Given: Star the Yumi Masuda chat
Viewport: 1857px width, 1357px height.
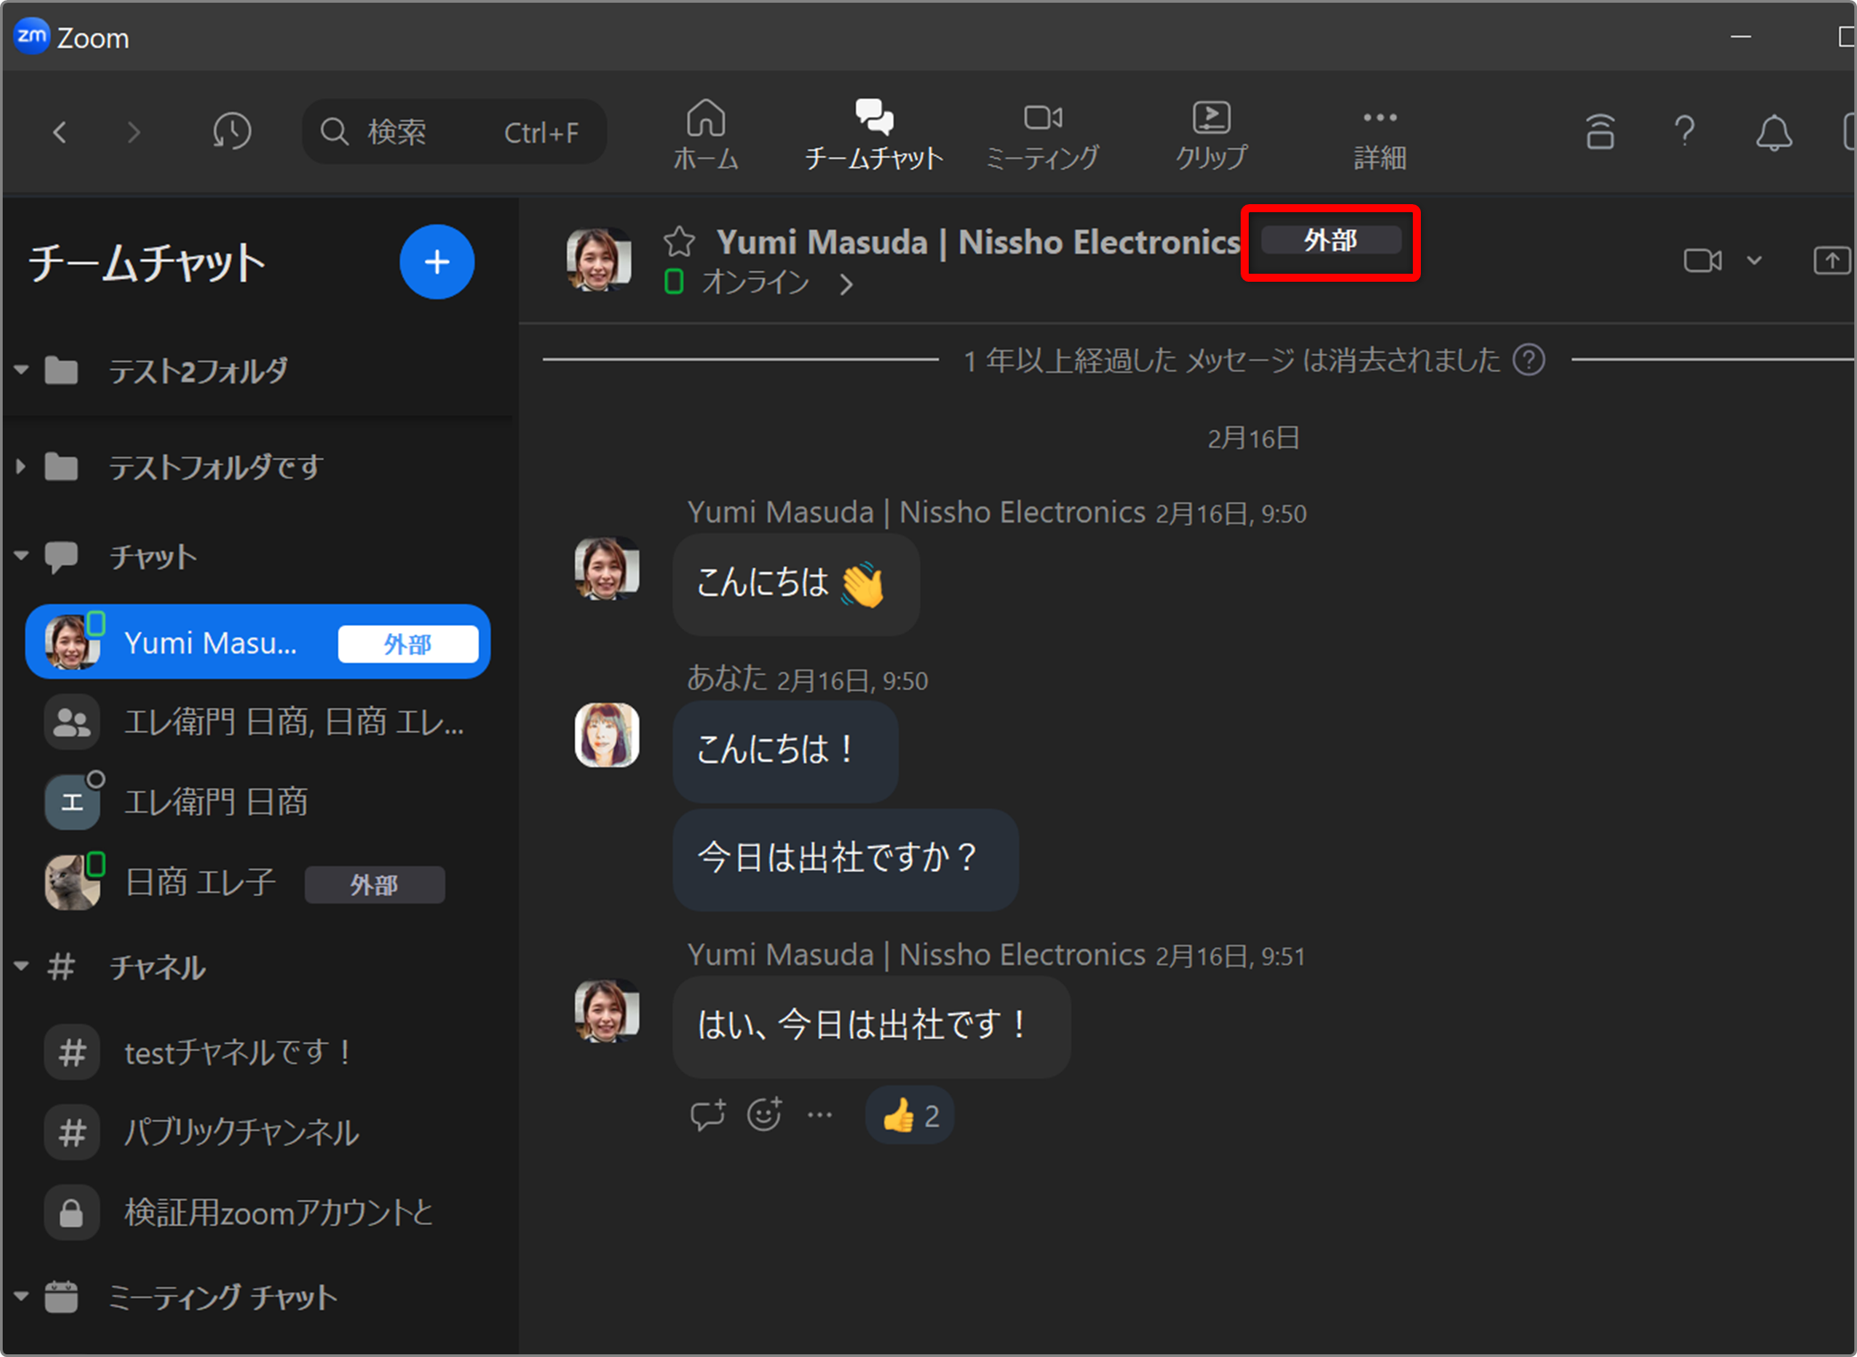Looking at the screenshot, I should 680,242.
